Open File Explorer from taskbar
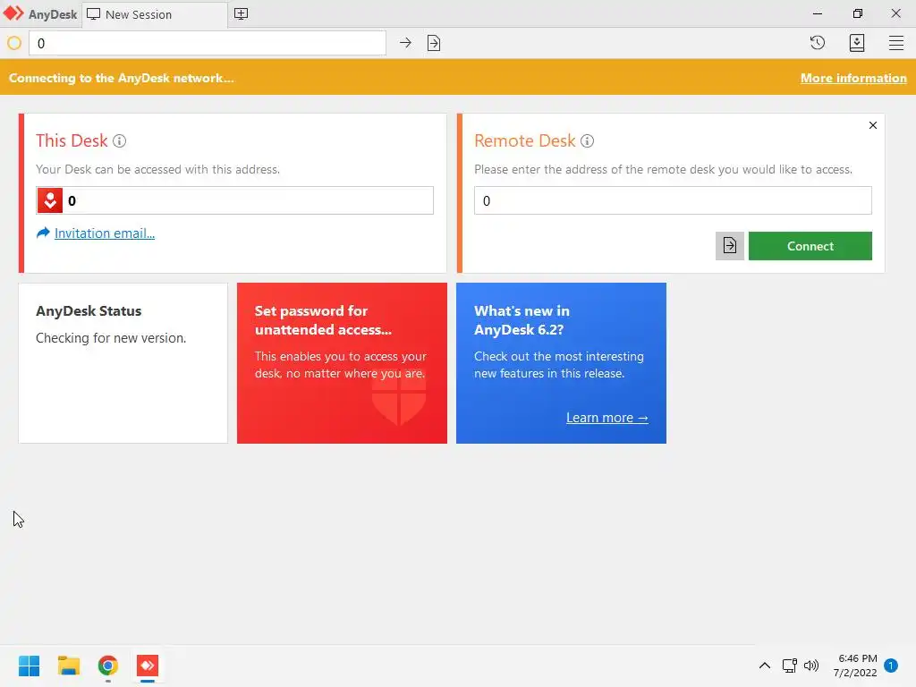 coord(68,666)
